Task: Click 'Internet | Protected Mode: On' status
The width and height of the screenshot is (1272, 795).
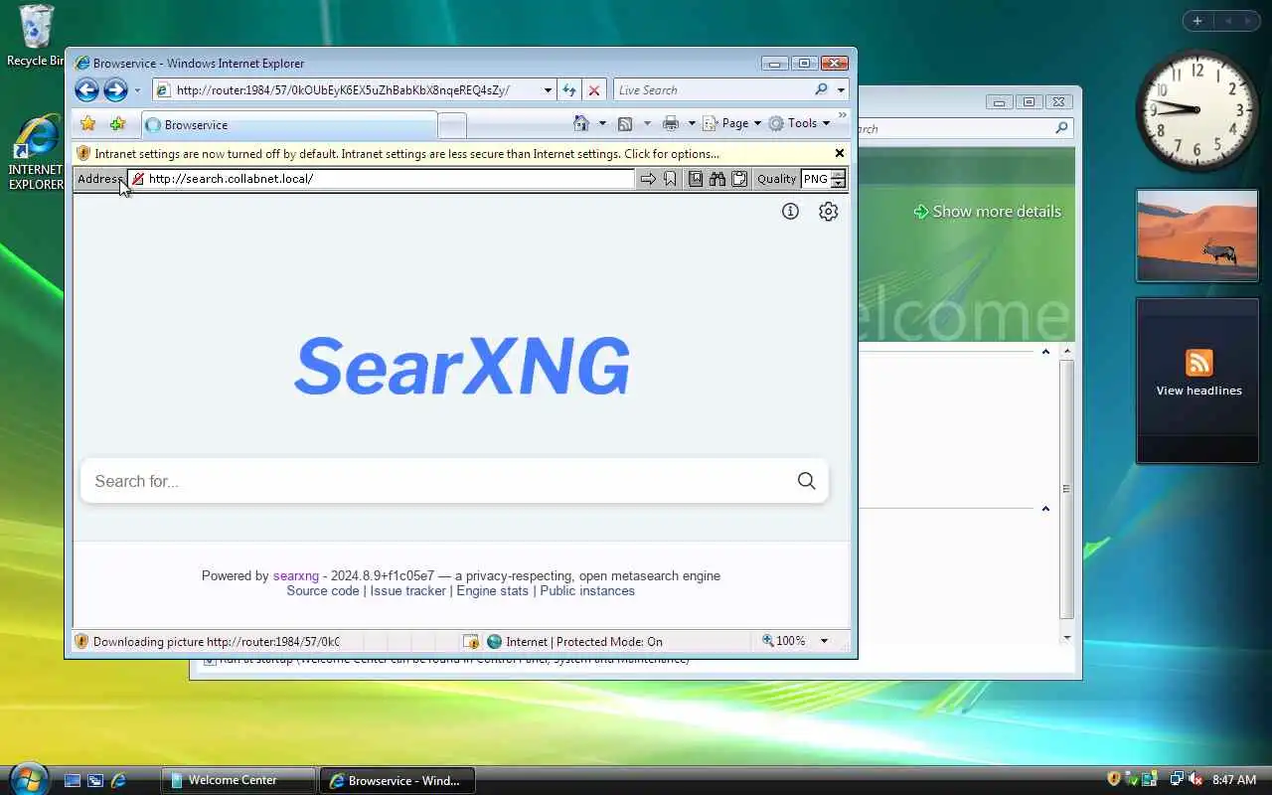Action: [574, 641]
